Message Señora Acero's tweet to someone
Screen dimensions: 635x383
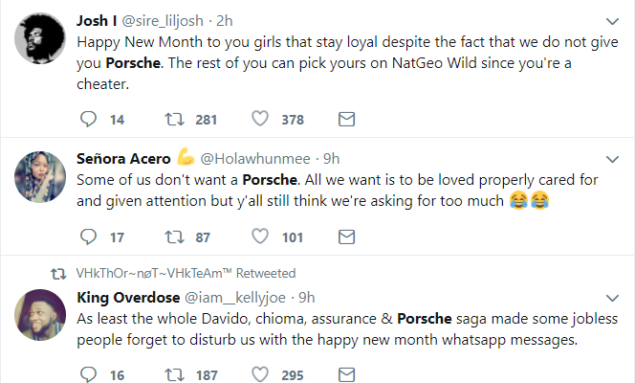pyautogui.click(x=347, y=236)
